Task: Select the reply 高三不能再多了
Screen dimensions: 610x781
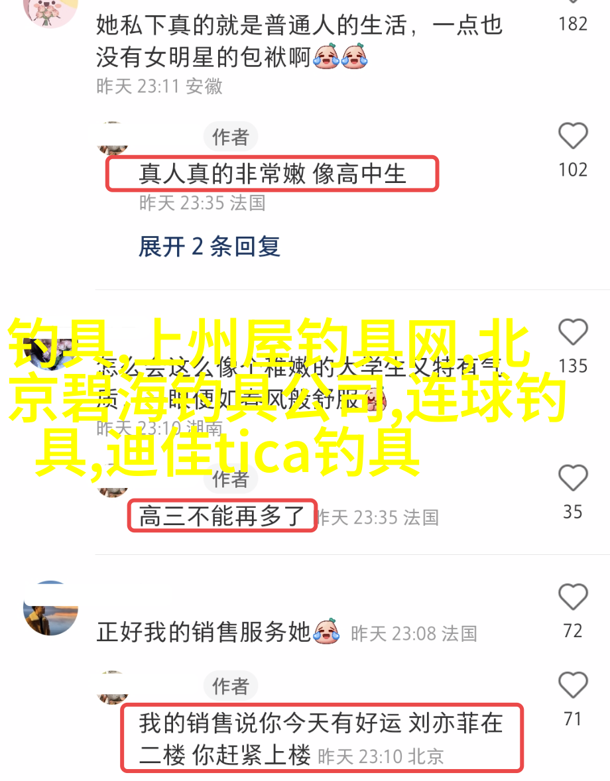Action: click(222, 516)
